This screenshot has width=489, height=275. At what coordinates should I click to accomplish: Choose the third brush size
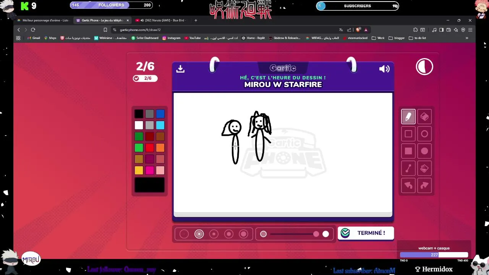pos(214,234)
